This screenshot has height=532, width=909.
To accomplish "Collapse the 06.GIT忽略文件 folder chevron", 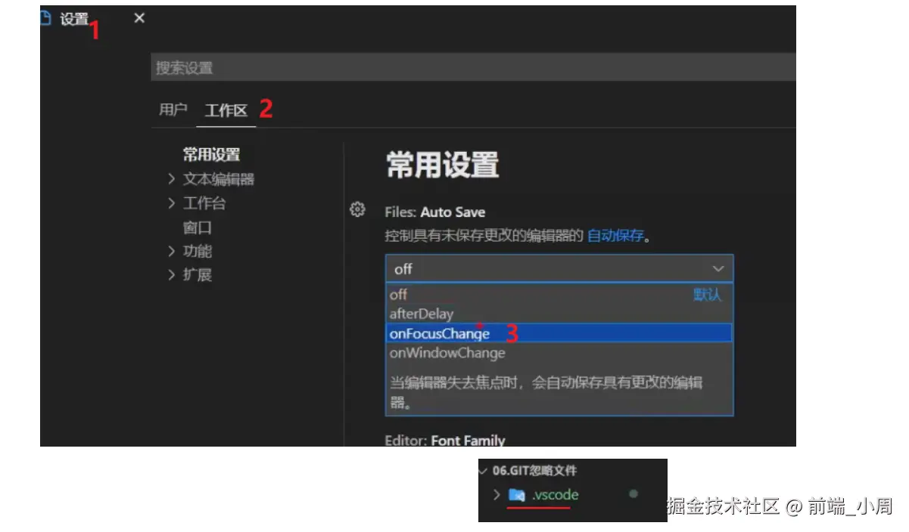I will (x=484, y=471).
